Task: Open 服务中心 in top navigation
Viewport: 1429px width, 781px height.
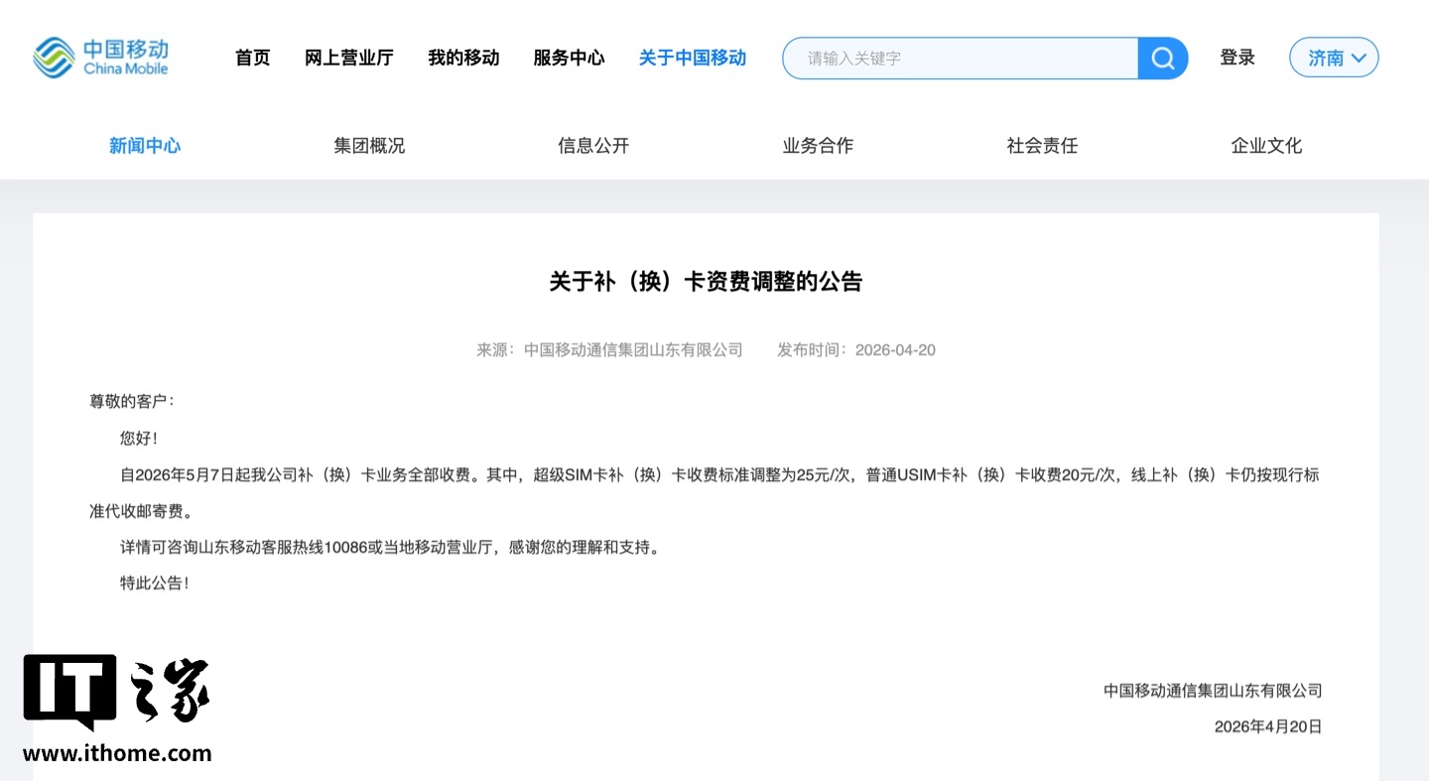Action: 569,59
